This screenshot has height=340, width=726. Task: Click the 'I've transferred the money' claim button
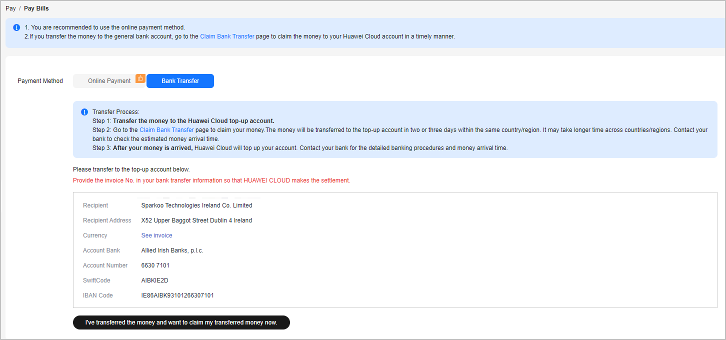click(181, 322)
